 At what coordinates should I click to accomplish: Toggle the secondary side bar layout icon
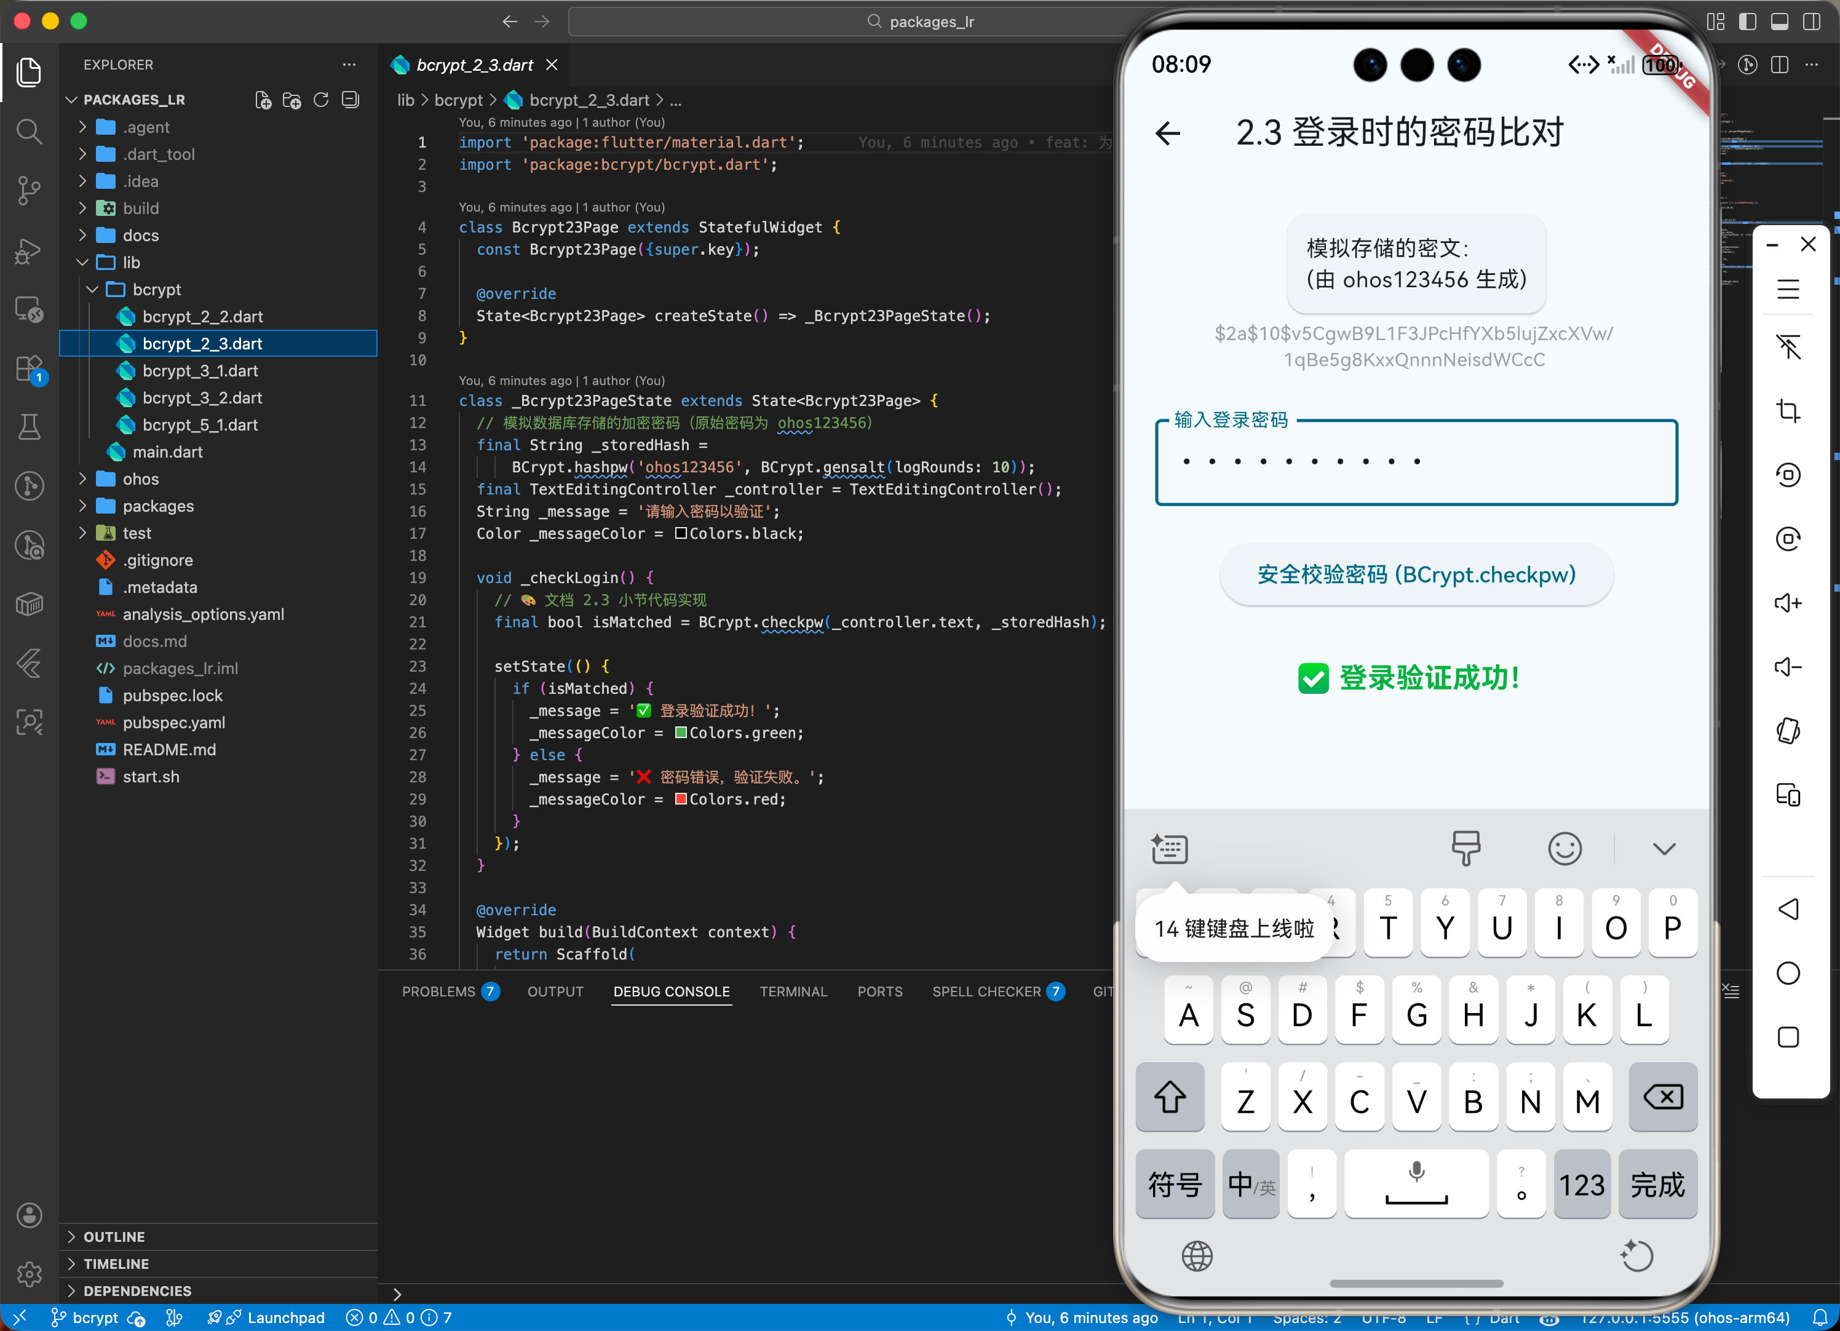[x=1811, y=22]
